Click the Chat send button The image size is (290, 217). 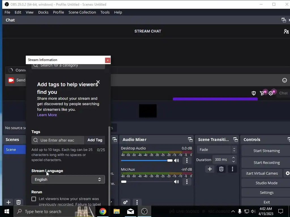[x=283, y=93]
